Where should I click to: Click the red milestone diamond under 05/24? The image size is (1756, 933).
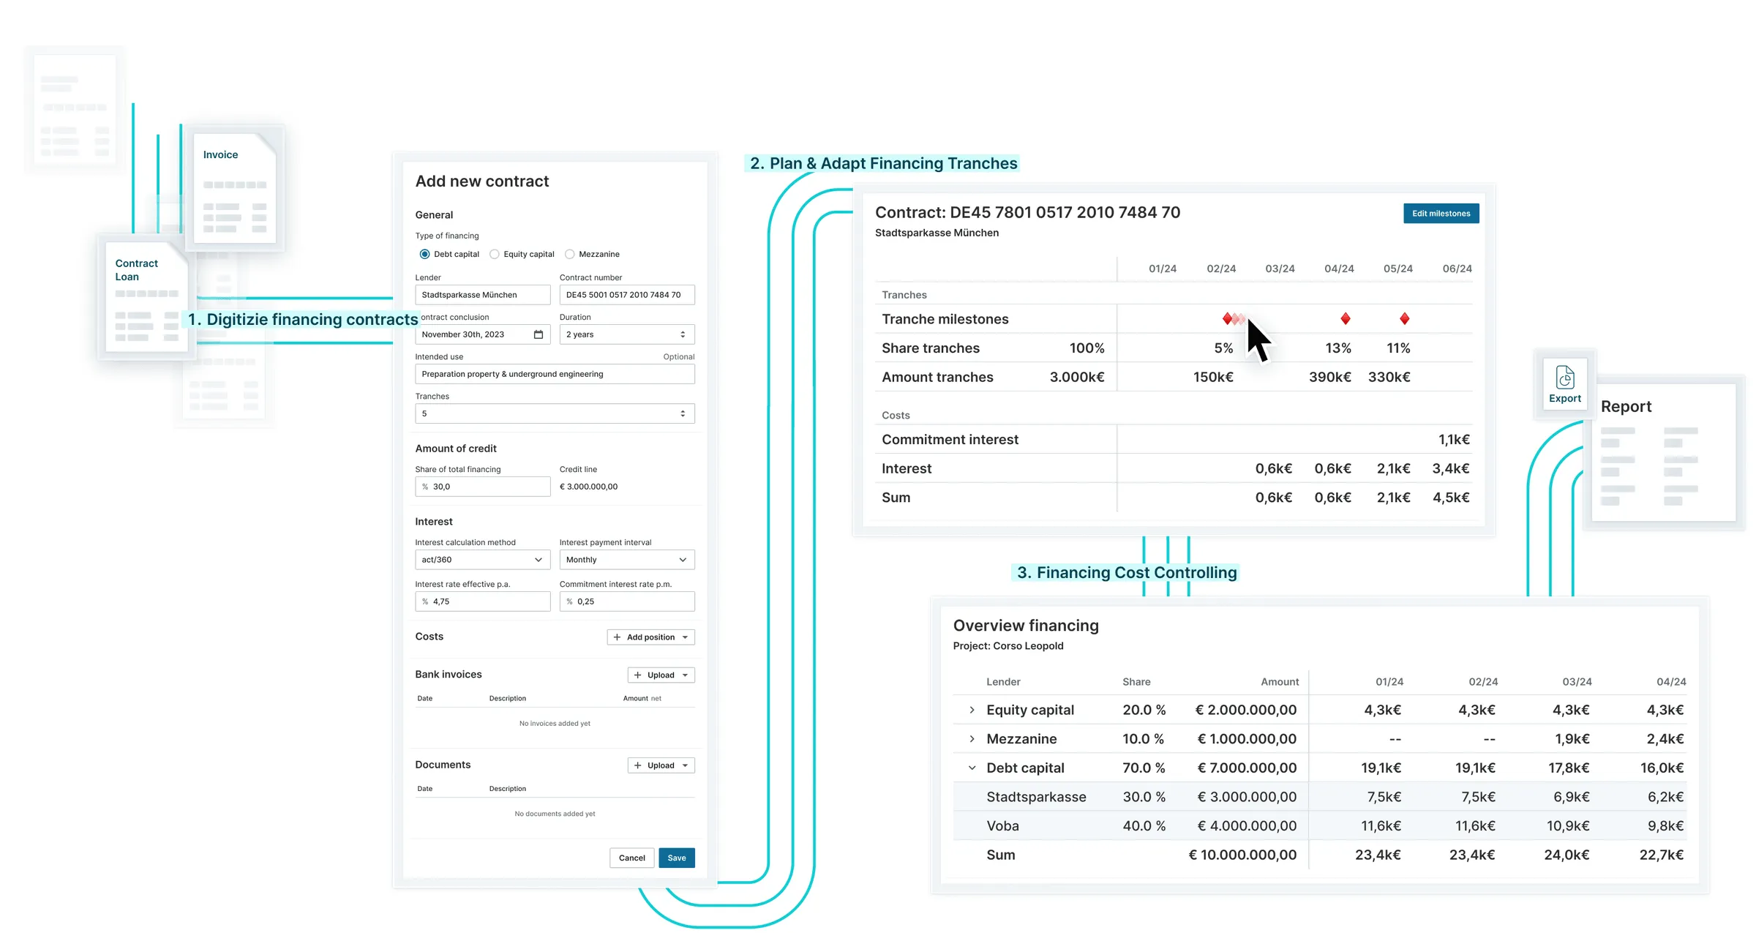tap(1404, 318)
